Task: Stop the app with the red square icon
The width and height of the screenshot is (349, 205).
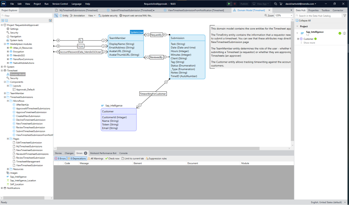Action: [x=234, y=4]
